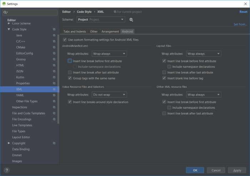
Task: Click the help question mark icon
Action: (7, 170)
